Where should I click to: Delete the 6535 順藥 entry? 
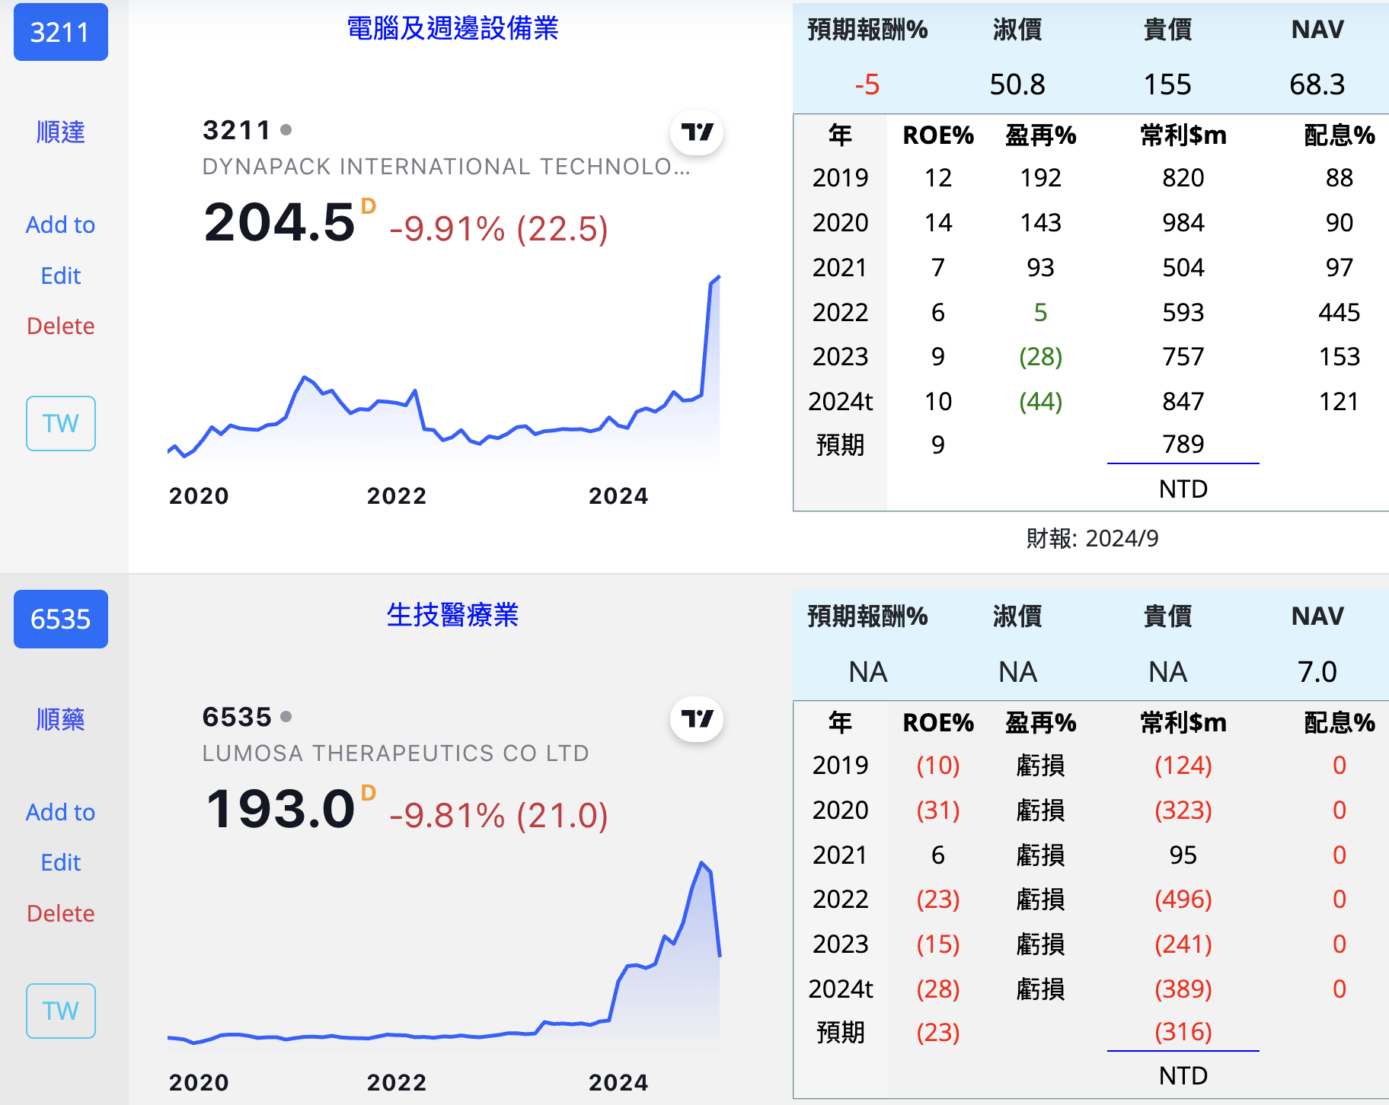point(61,913)
